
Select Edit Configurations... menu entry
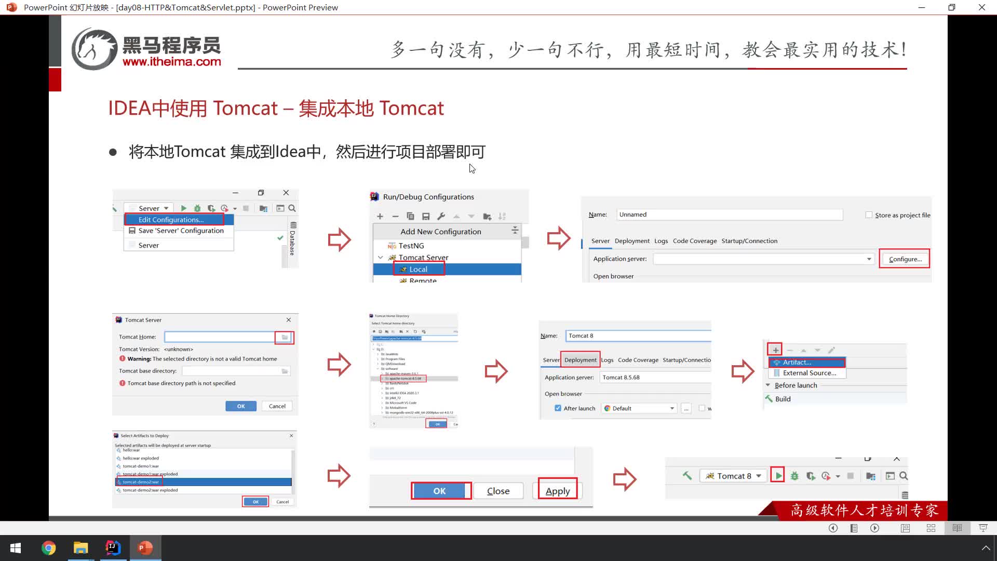[179, 220]
